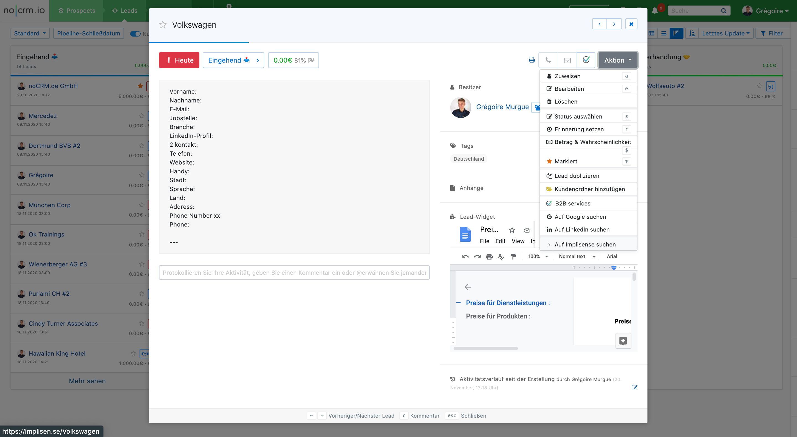Open the Pipeline-Schließdatum button
797x437 pixels.
tap(89, 34)
